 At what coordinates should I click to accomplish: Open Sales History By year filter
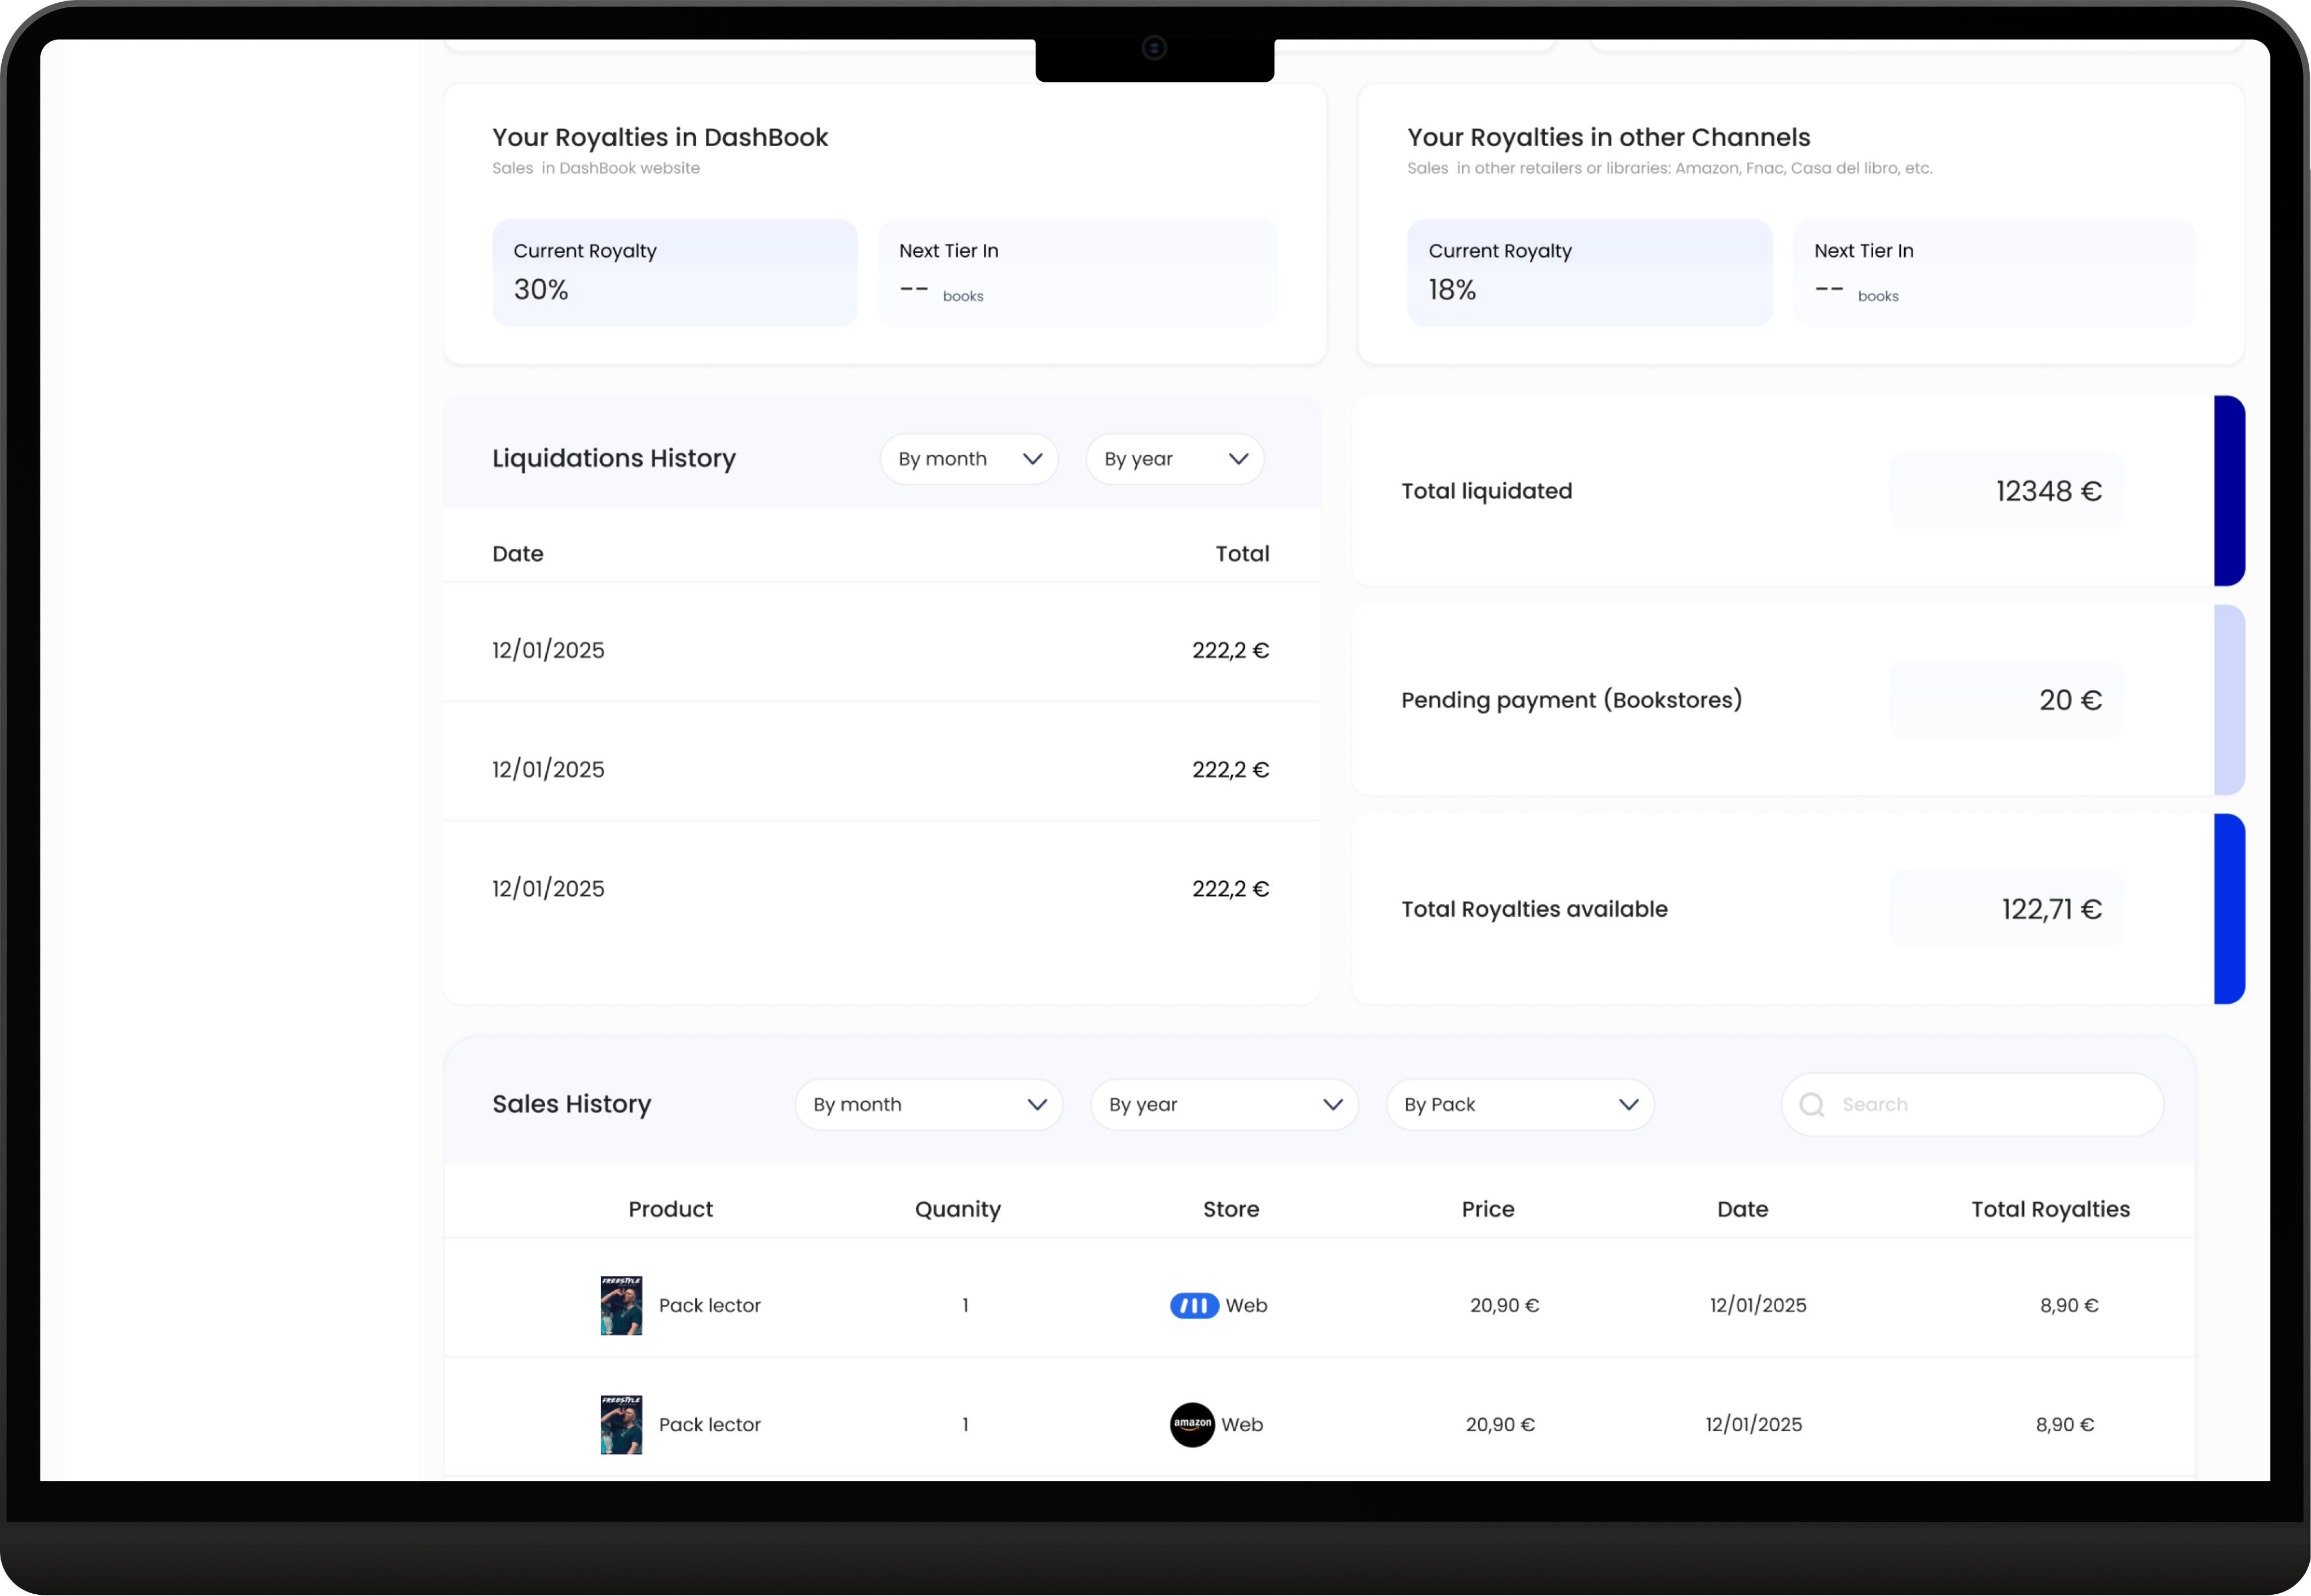click(x=1223, y=1105)
